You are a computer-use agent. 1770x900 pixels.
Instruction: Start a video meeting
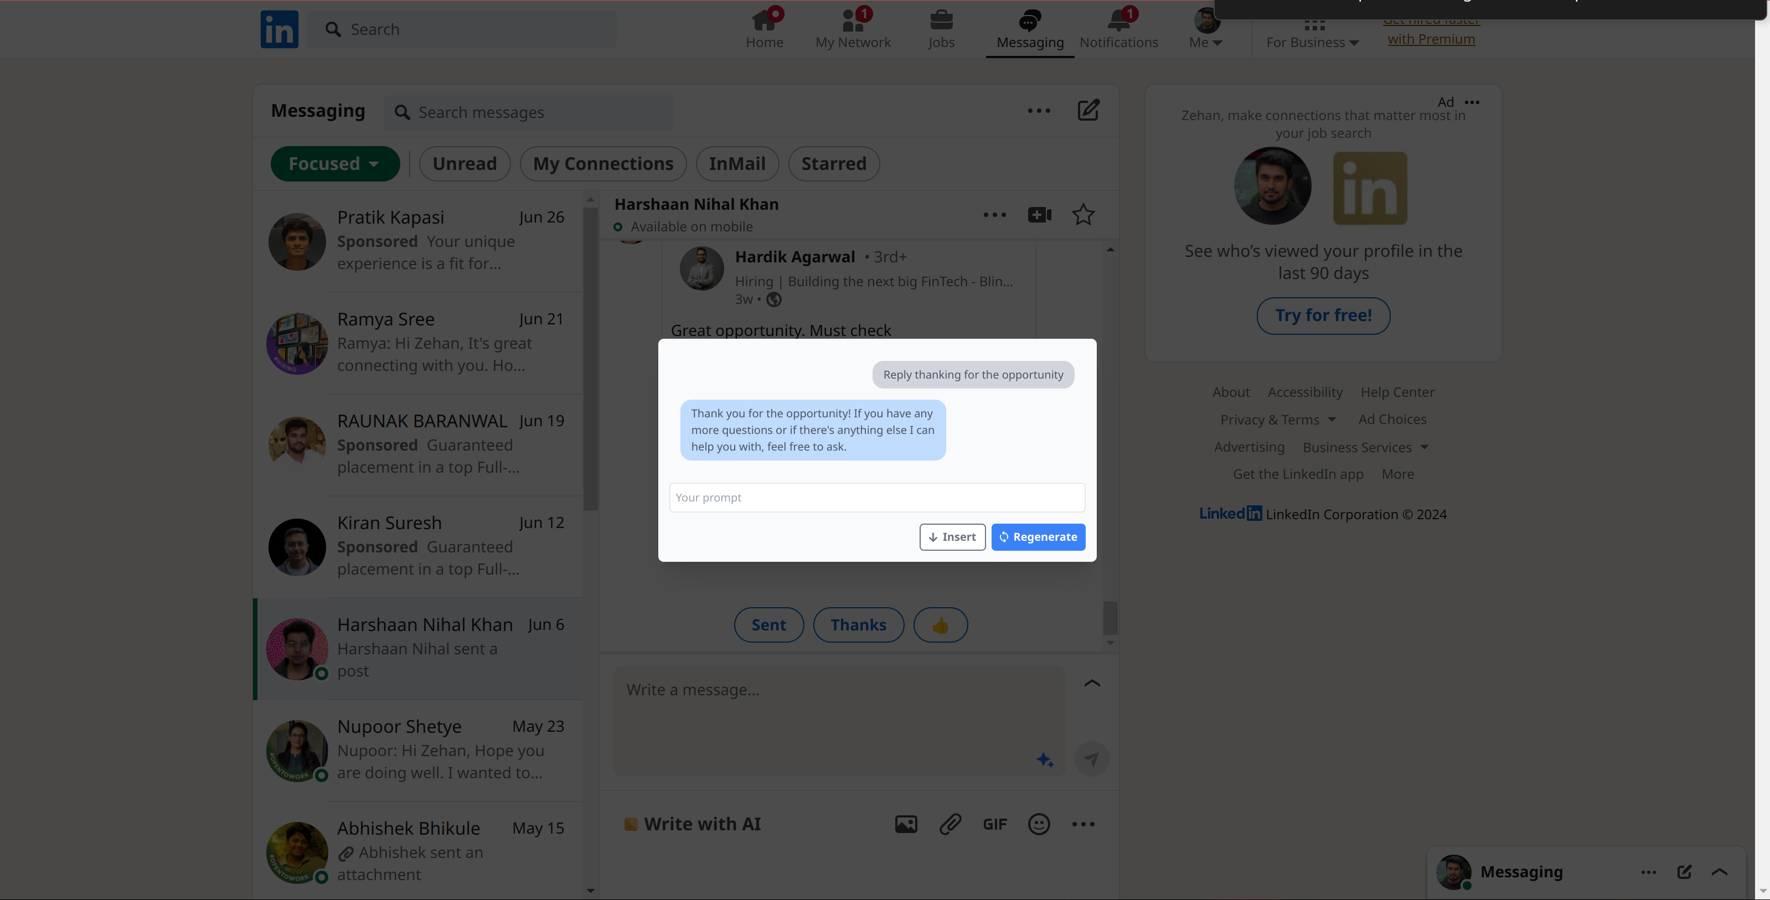(1039, 215)
